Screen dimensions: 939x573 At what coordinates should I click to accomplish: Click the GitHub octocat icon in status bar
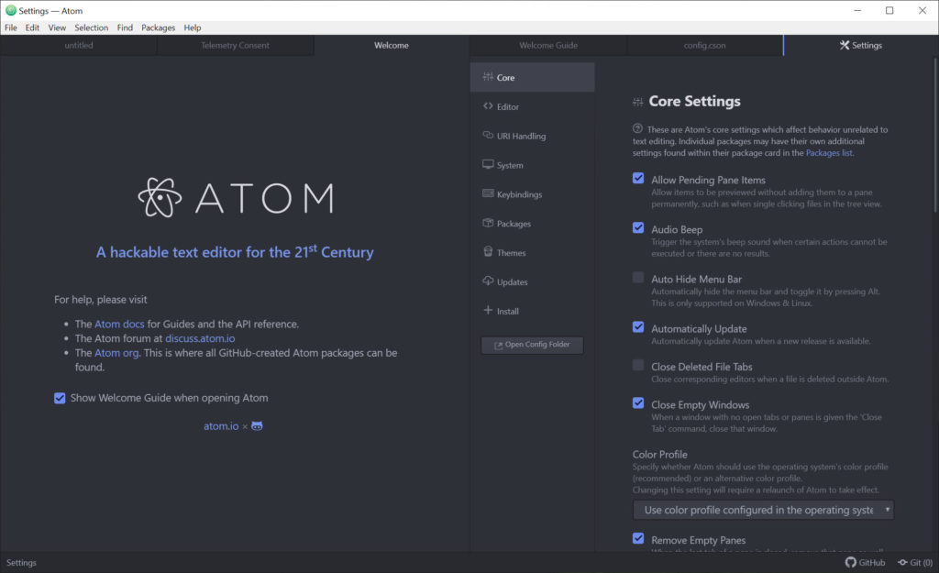click(x=850, y=562)
